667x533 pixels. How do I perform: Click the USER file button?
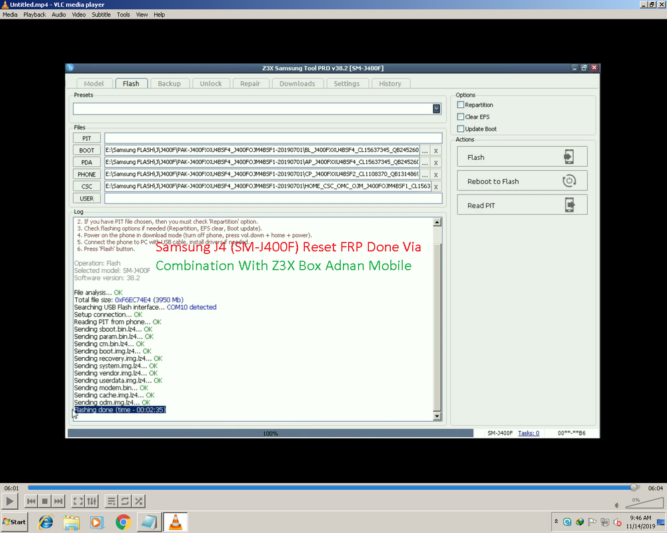click(x=87, y=198)
